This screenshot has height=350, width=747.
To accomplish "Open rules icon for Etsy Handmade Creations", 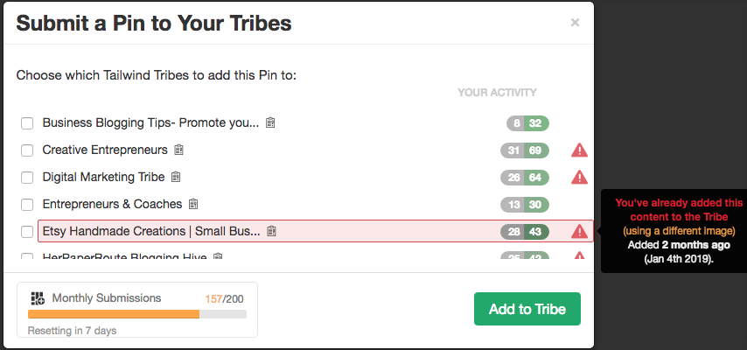I will [x=271, y=231].
